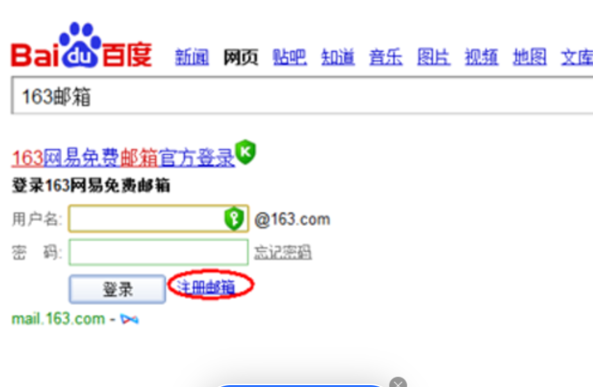
Task: Open the 视频 video tab
Action: pos(481,57)
